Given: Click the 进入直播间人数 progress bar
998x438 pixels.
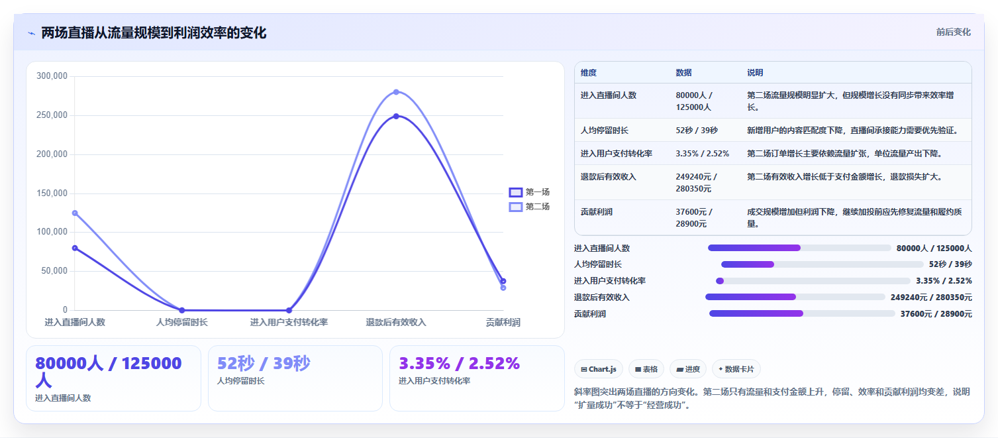Looking at the screenshot, I should [x=799, y=248].
